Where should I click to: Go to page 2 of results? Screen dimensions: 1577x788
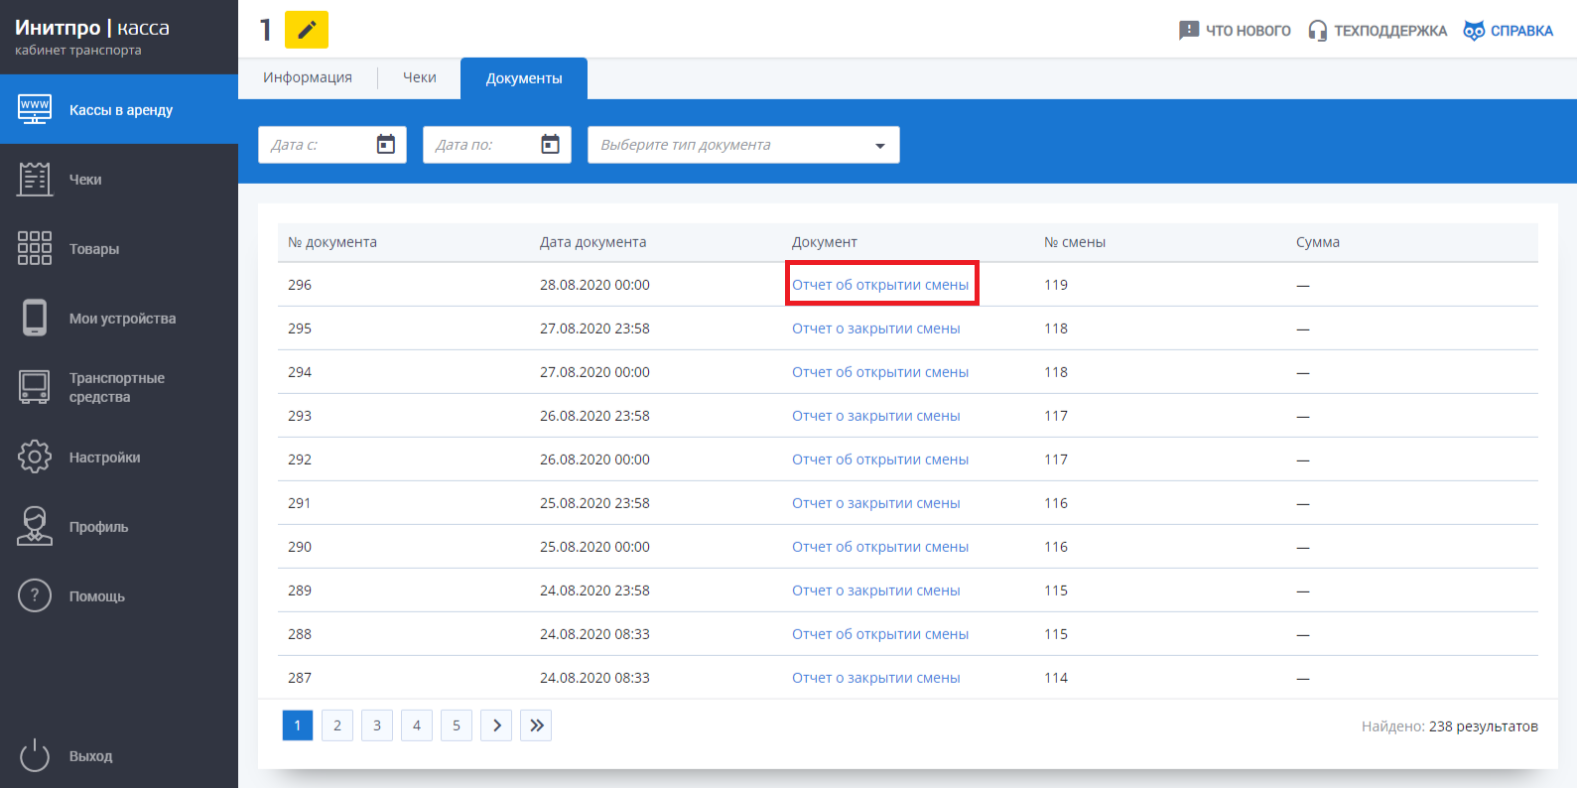click(x=337, y=725)
